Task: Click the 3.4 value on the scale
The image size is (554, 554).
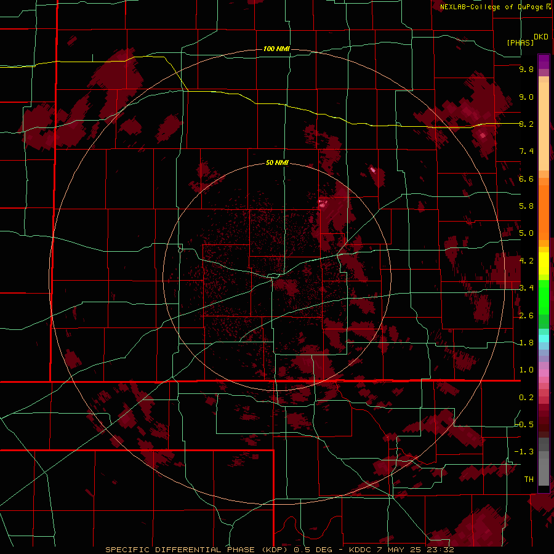Action: (x=526, y=288)
